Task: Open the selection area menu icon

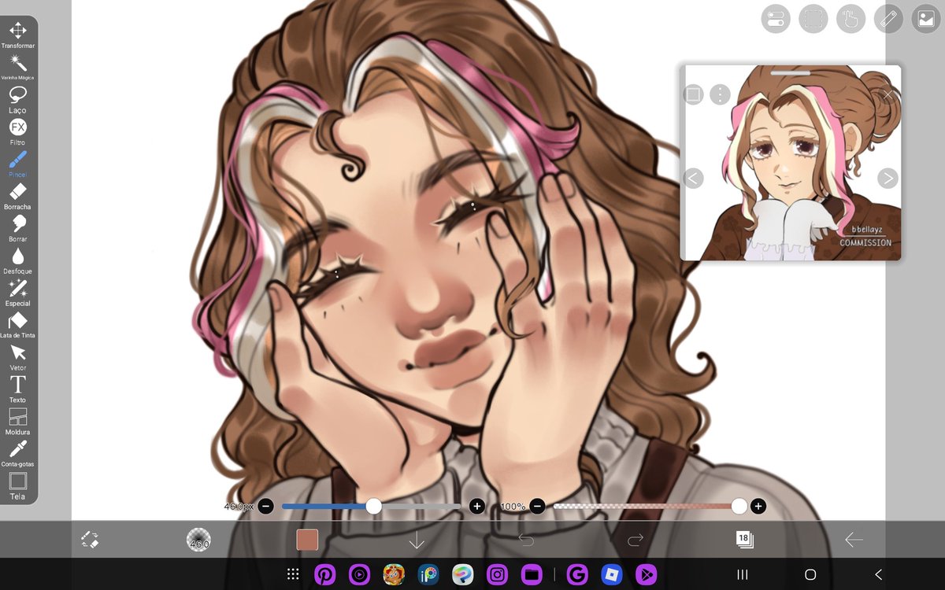Action: click(x=813, y=19)
